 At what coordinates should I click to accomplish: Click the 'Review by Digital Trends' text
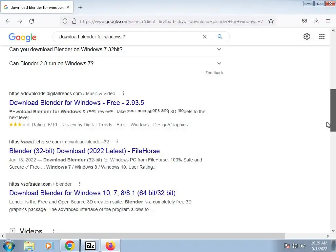[x=87, y=125]
